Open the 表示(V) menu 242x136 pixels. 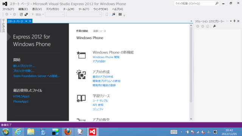37,9
